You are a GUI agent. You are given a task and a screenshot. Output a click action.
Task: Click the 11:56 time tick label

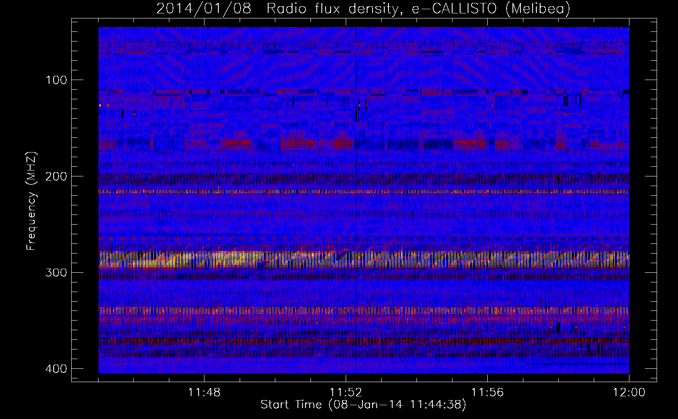pyautogui.click(x=487, y=393)
